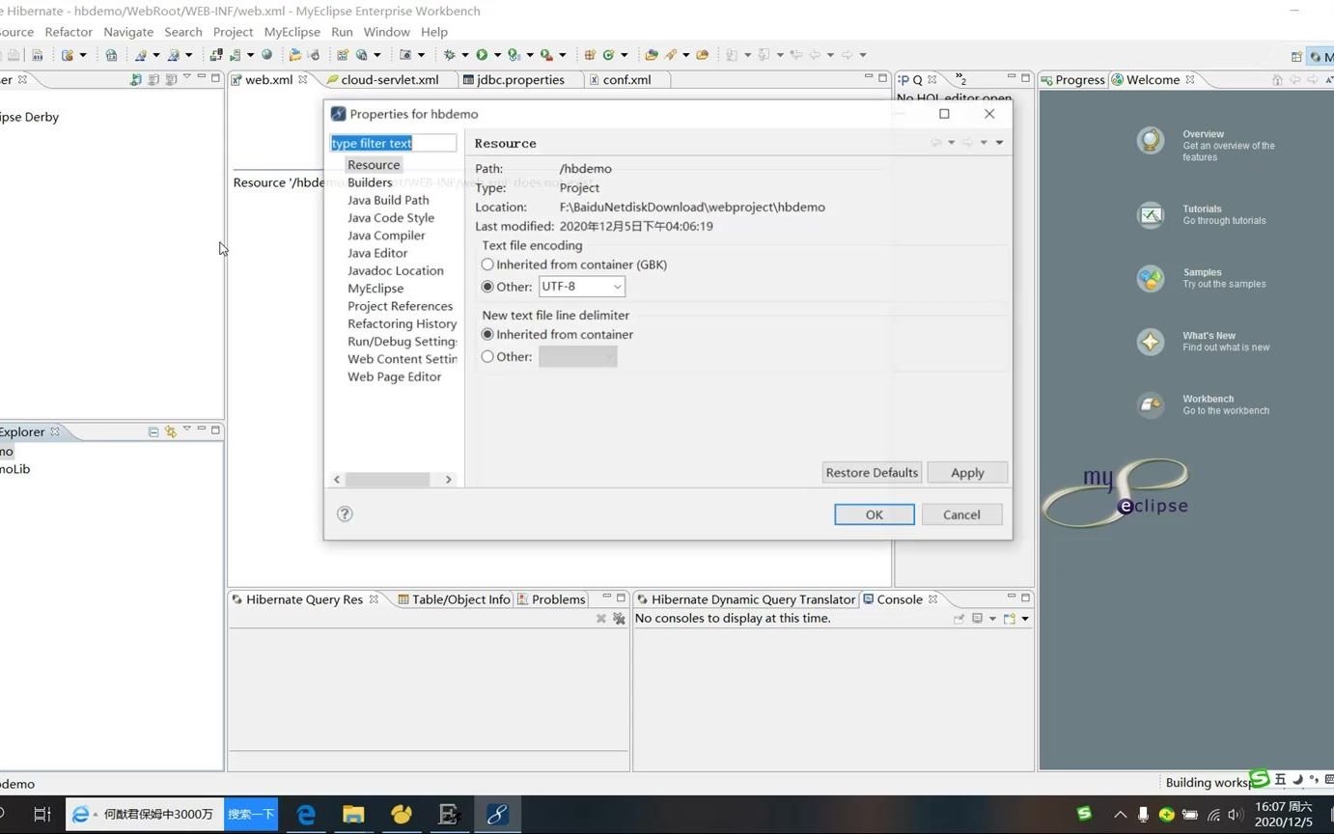Click MyEclipse icon in the taskbar

(x=496, y=815)
